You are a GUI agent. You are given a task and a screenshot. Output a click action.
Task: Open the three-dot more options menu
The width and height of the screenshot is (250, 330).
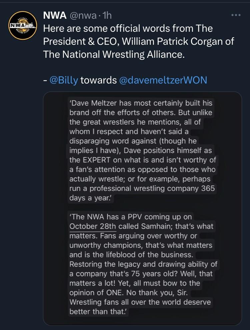pos(236,15)
